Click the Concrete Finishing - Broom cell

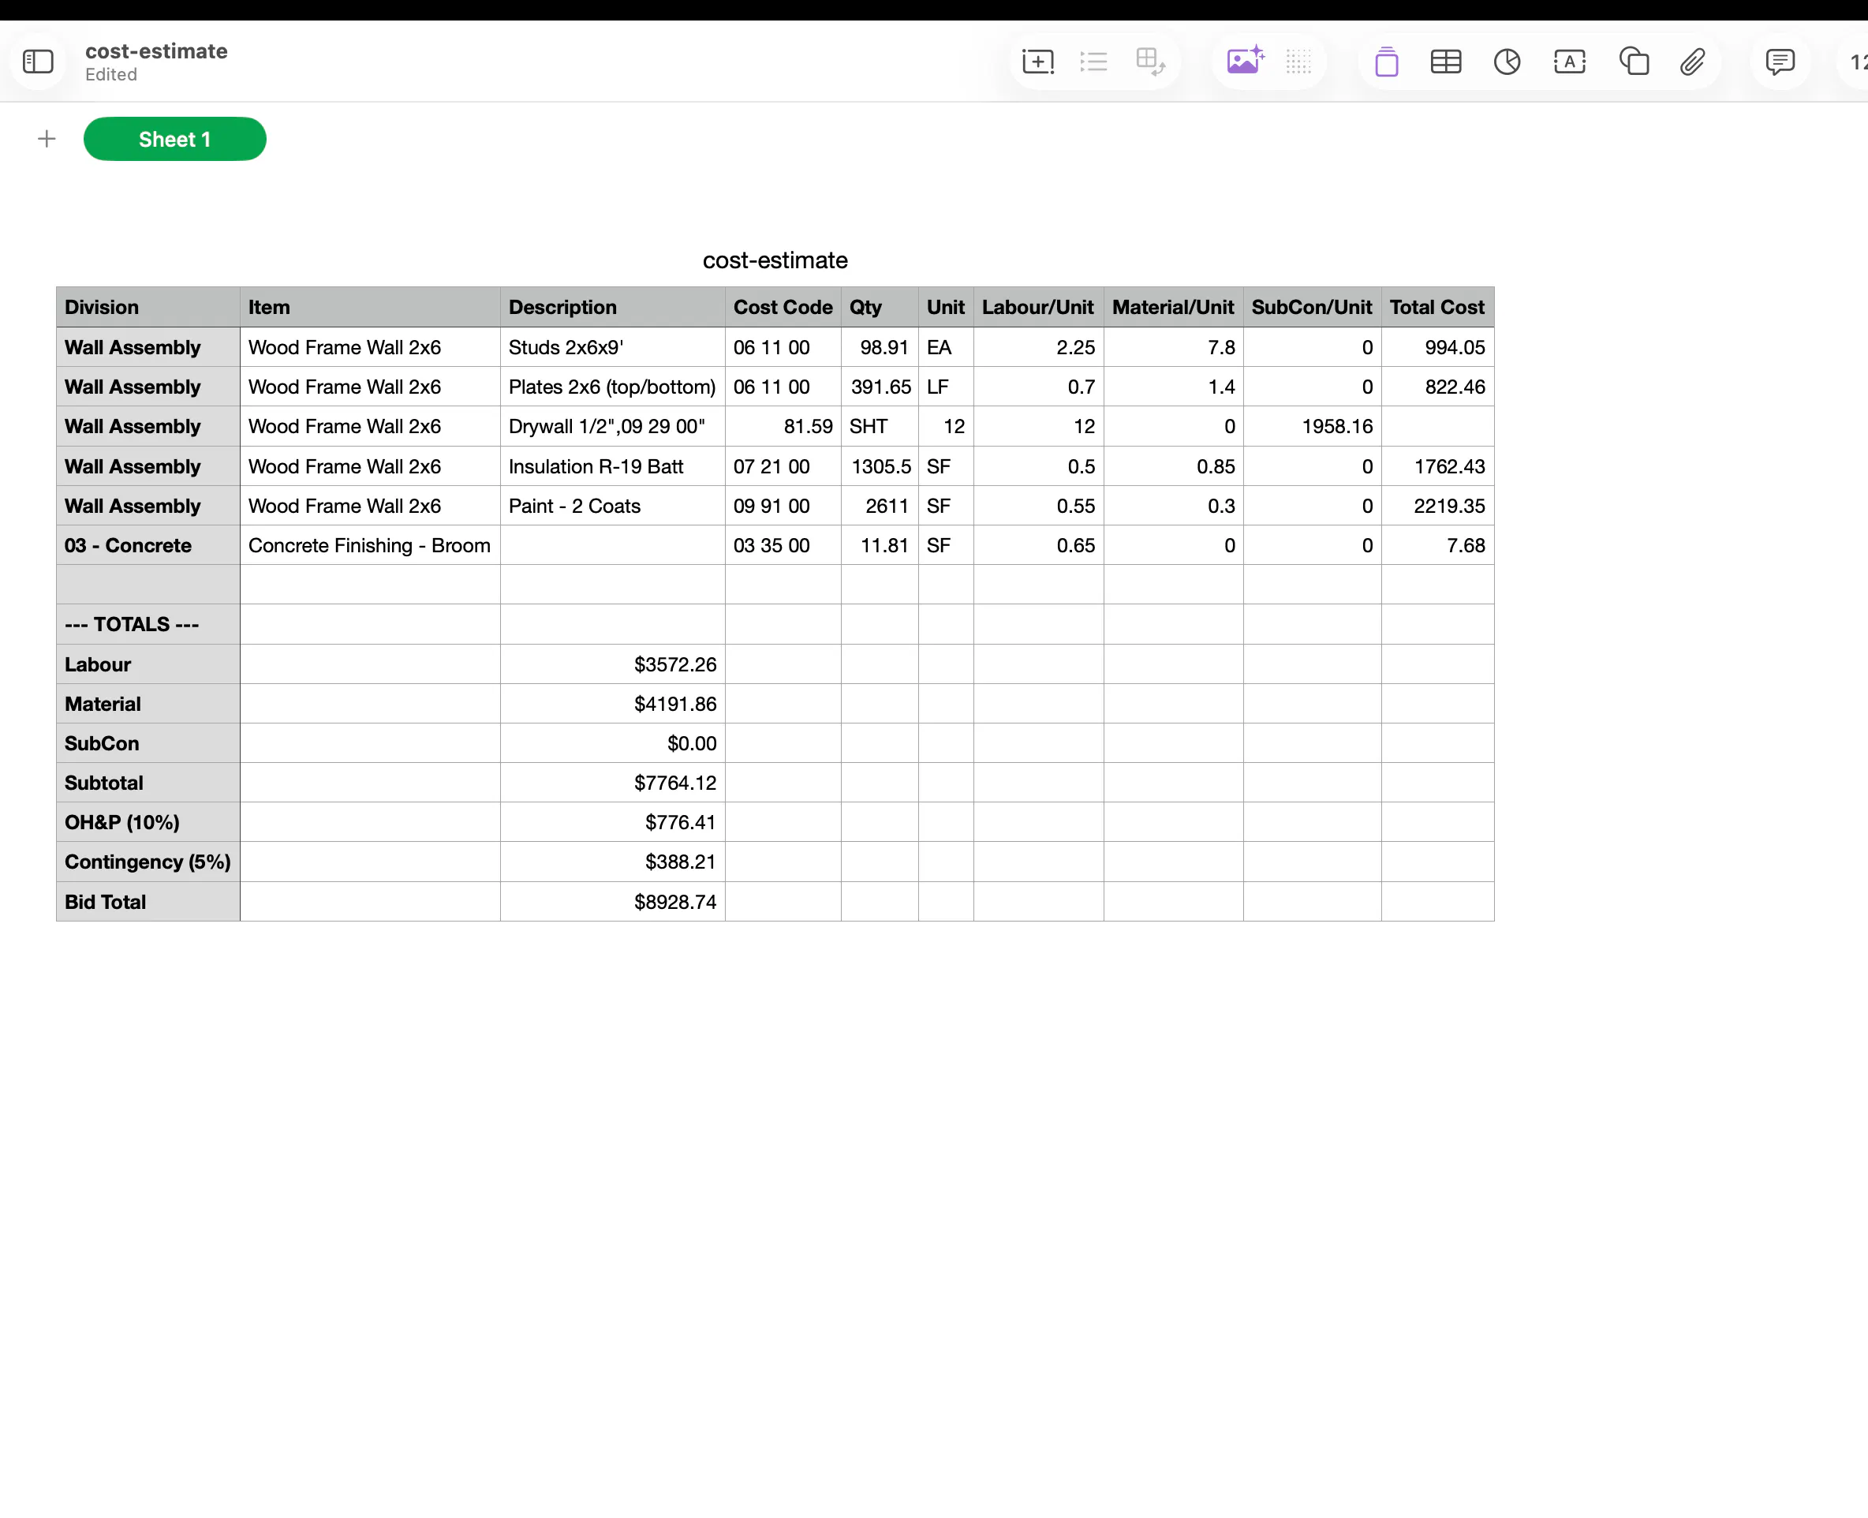pos(371,544)
